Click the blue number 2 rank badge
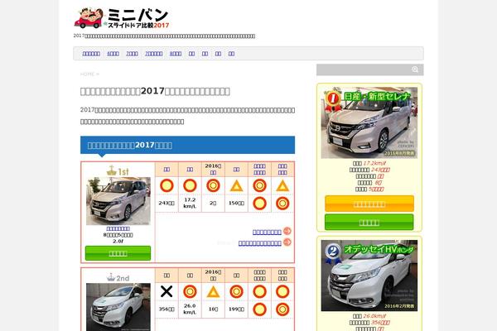Image resolution: width=497 pixels, height=331 pixels. 332,252
